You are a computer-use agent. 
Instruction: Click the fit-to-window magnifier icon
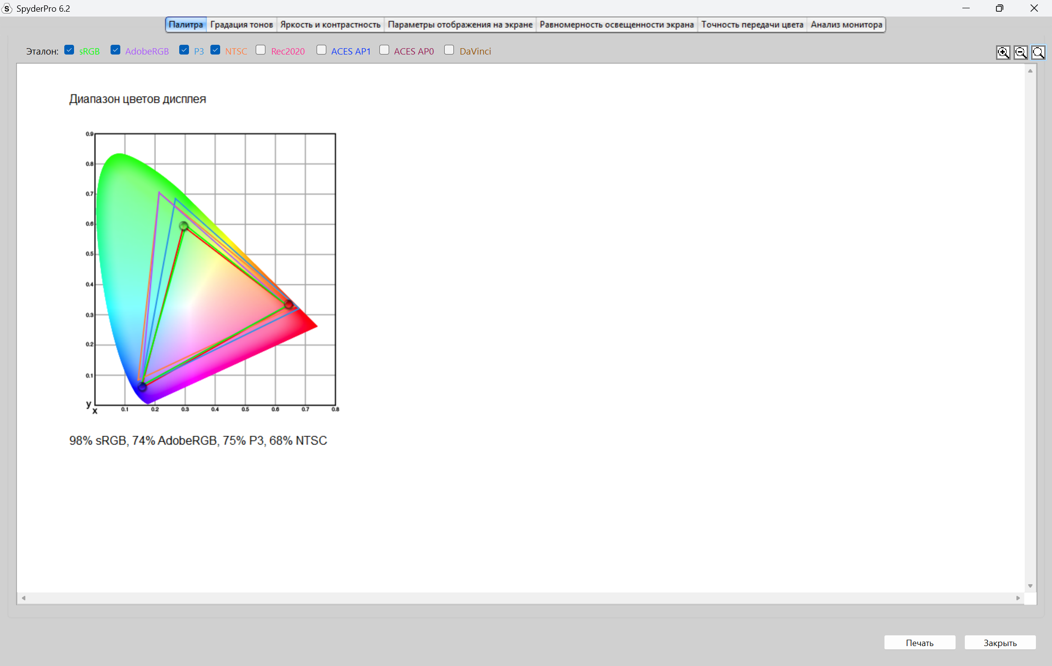click(x=1038, y=53)
